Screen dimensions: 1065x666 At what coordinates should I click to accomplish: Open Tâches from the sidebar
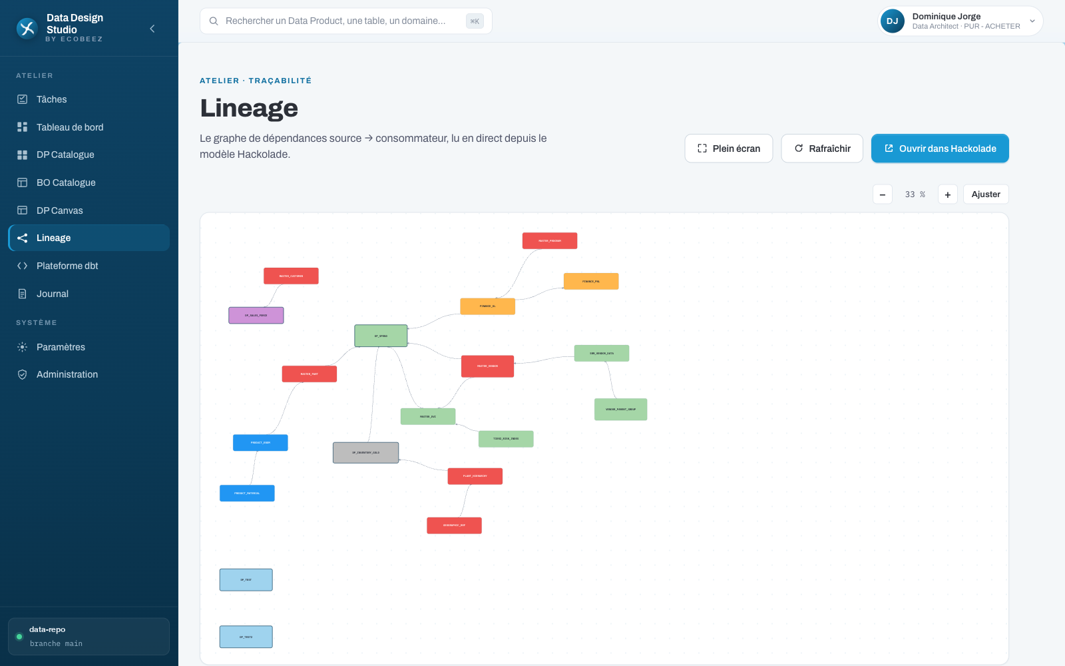(x=89, y=99)
